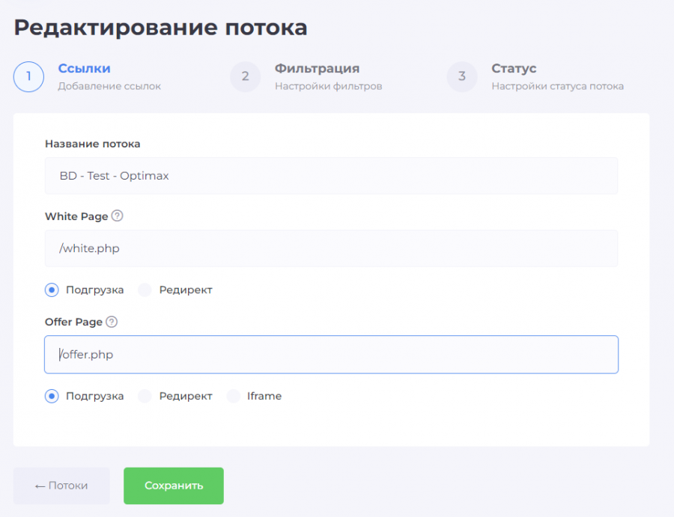Select step 1 circle for Ссылки

28,76
